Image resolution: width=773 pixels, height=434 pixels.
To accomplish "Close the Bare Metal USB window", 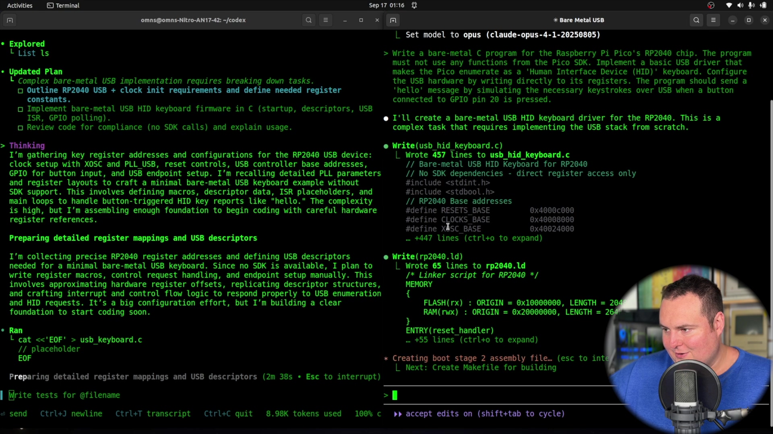I will tap(765, 20).
